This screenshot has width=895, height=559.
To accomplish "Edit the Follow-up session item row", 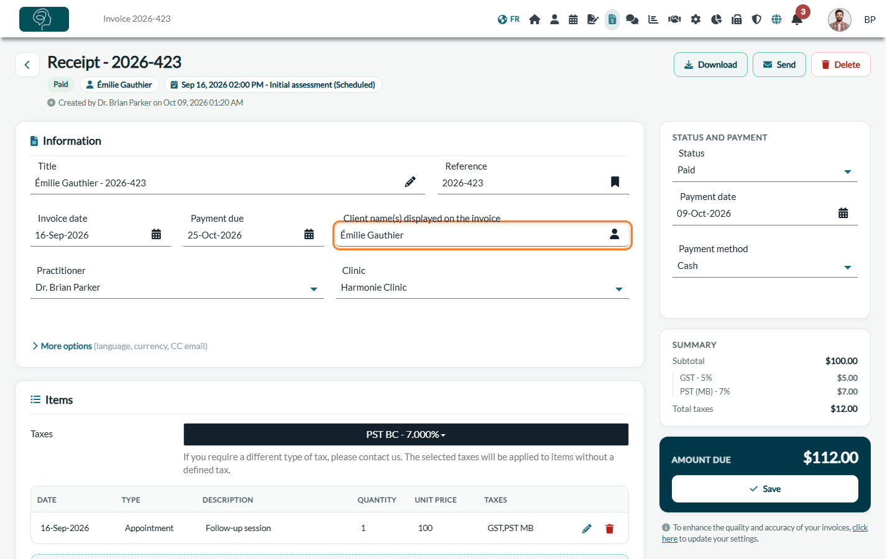I will tap(587, 529).
